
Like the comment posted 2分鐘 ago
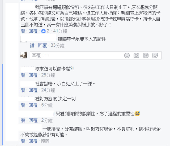coord(23,120)
